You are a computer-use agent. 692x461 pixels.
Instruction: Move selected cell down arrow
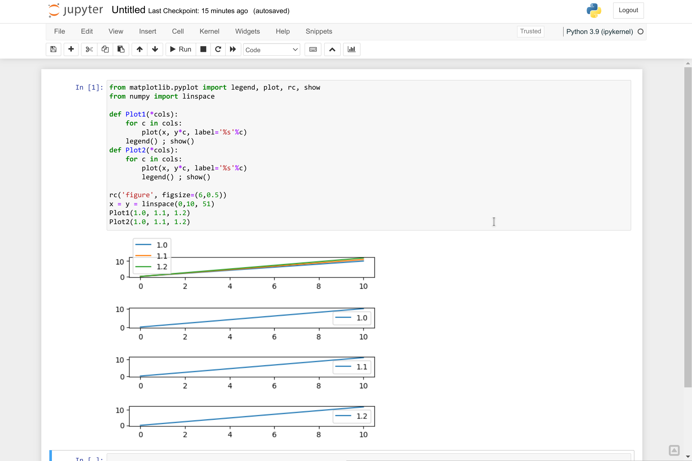click(155, 49)
